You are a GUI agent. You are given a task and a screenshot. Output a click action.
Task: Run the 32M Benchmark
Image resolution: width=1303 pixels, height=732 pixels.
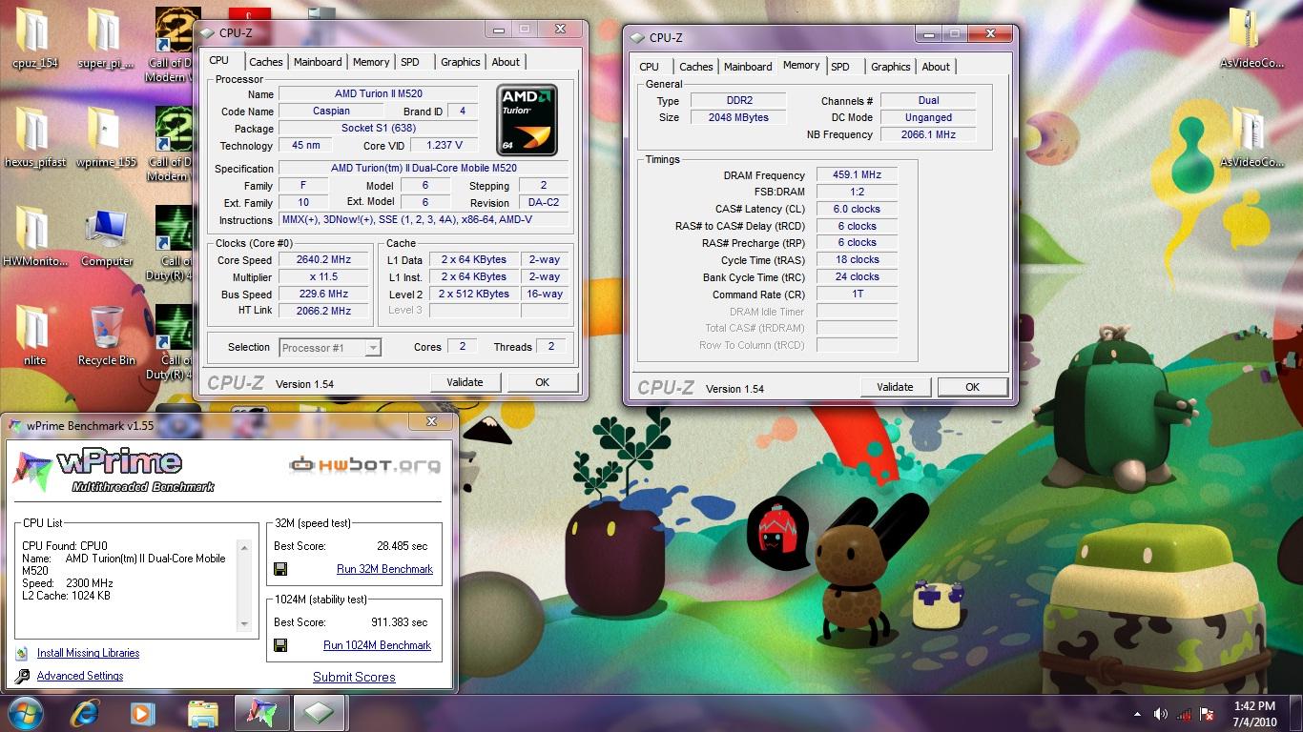[384, 569]
